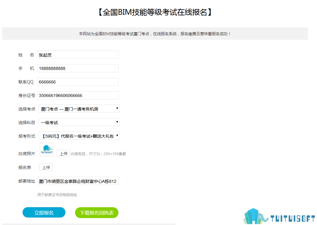Click the hint text 用于邮寄证书及物品地址
The width and height of the screenshot is (317, 225).
tap(57, 195)
